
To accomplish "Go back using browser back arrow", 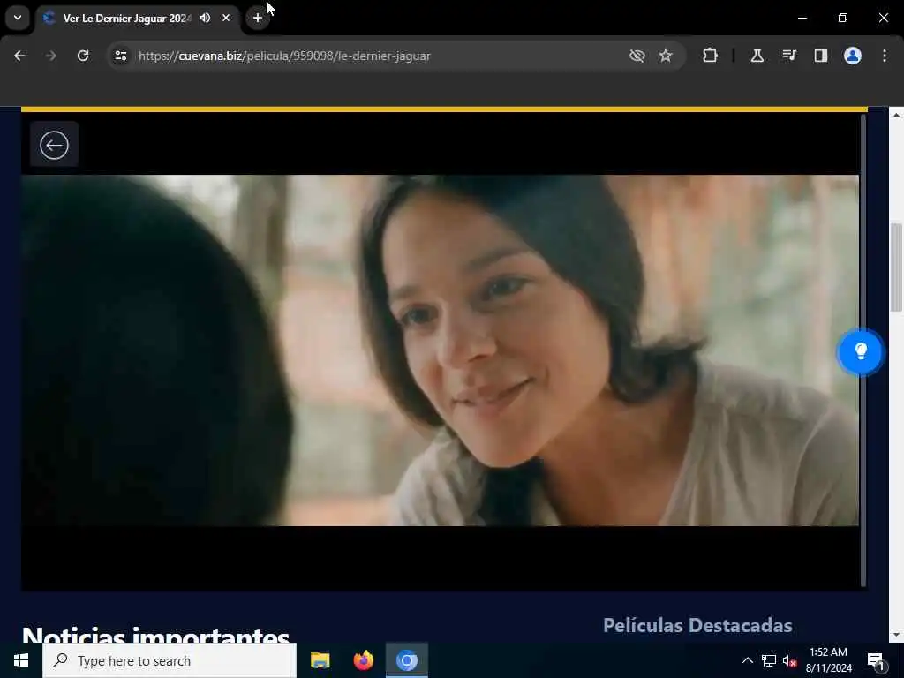I will tap(19, 56).
